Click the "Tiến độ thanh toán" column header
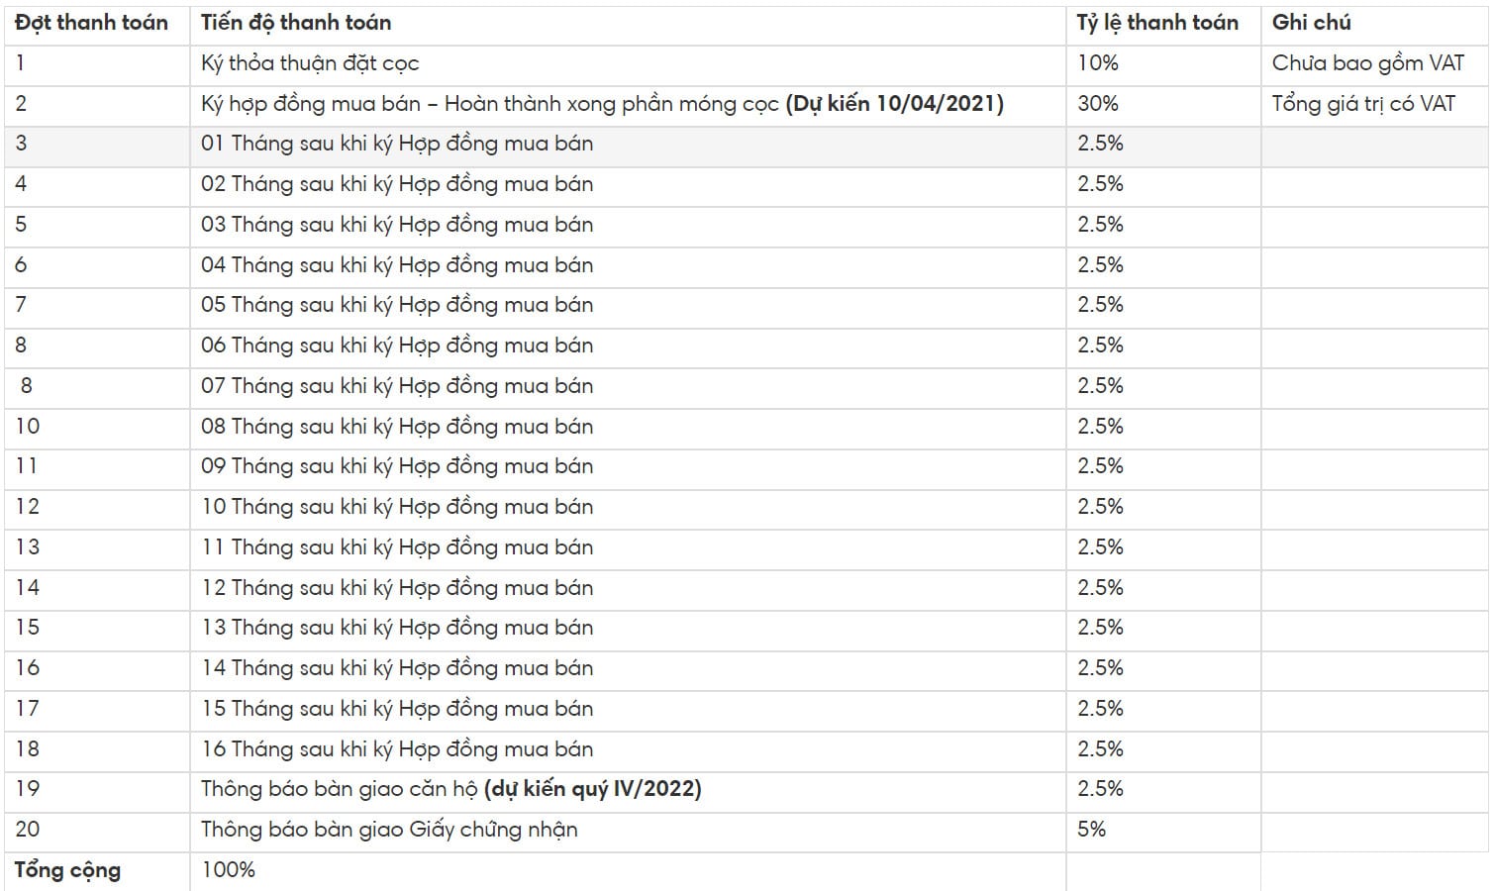1496x891 pixels. click(296, 23)
